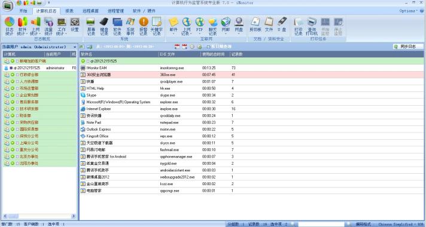
Task: Switch to the 计算机日志 tab
Action: pos(46,11)
